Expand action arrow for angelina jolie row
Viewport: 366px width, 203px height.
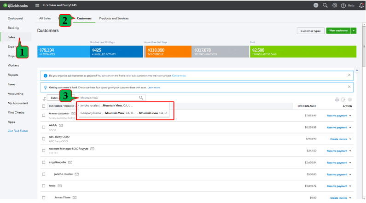click(x=350, y=162)
